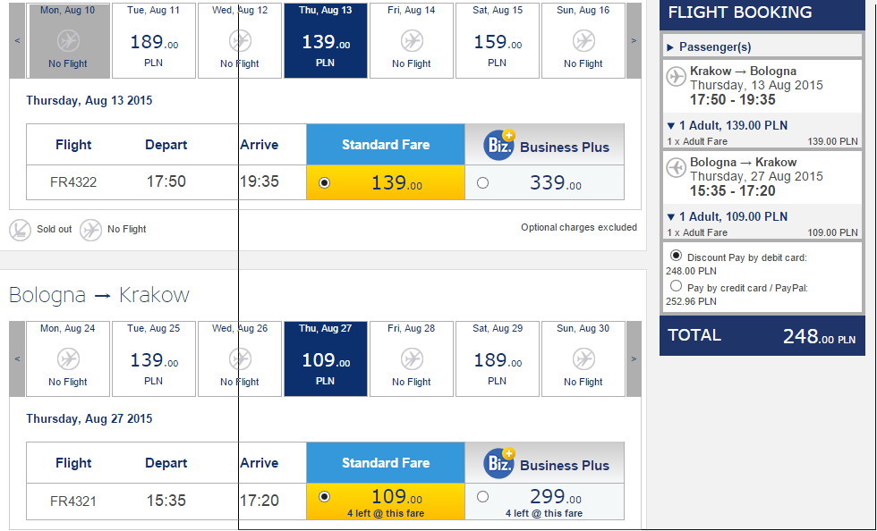Click the Biz icon in the return flight header
Image resolution: width=877 pixels, height=531 pixels.
coord(499,463)
